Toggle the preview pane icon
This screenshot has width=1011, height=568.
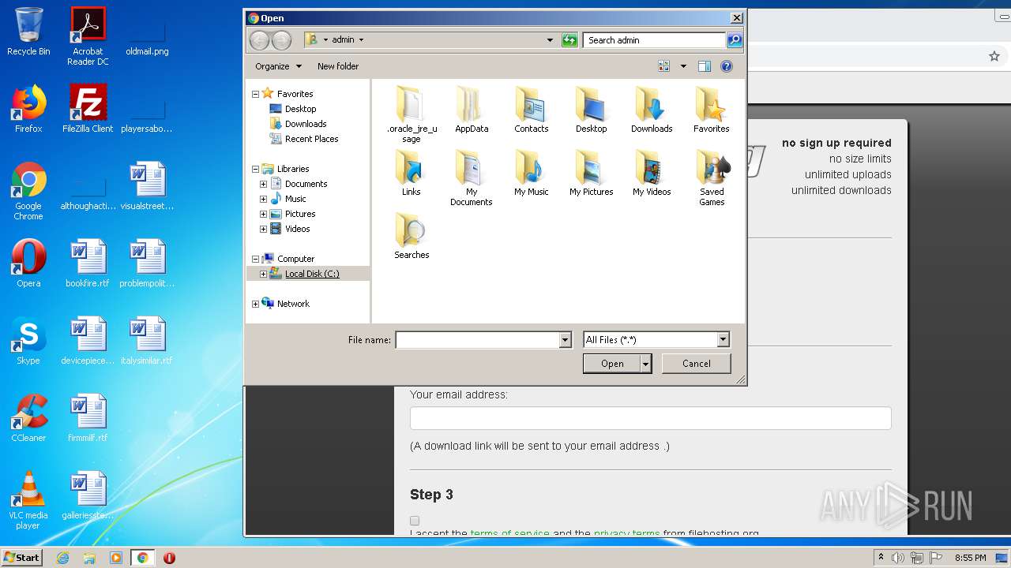[705, 66]
